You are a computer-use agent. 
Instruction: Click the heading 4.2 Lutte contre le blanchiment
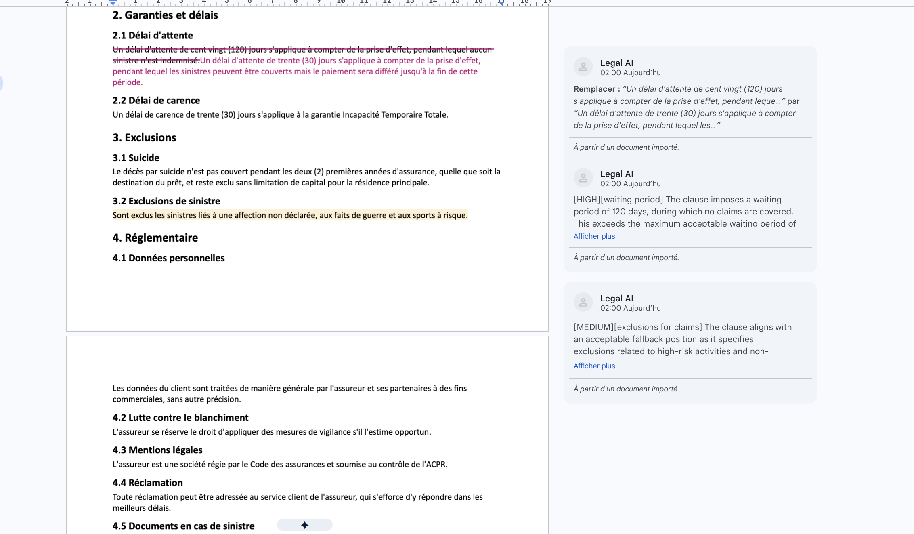180,418
